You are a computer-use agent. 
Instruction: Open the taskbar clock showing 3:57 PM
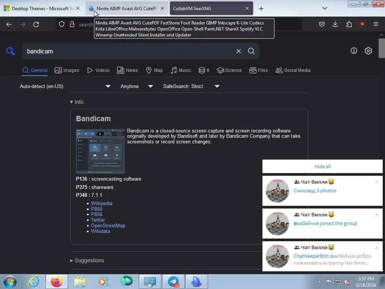366,282
